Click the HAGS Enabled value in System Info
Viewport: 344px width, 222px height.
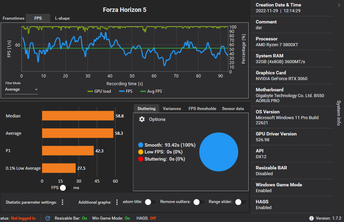coord(264,207)
